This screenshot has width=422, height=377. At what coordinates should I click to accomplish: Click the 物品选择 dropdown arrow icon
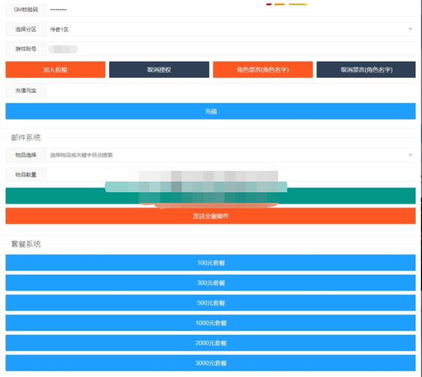pos(410,155)
